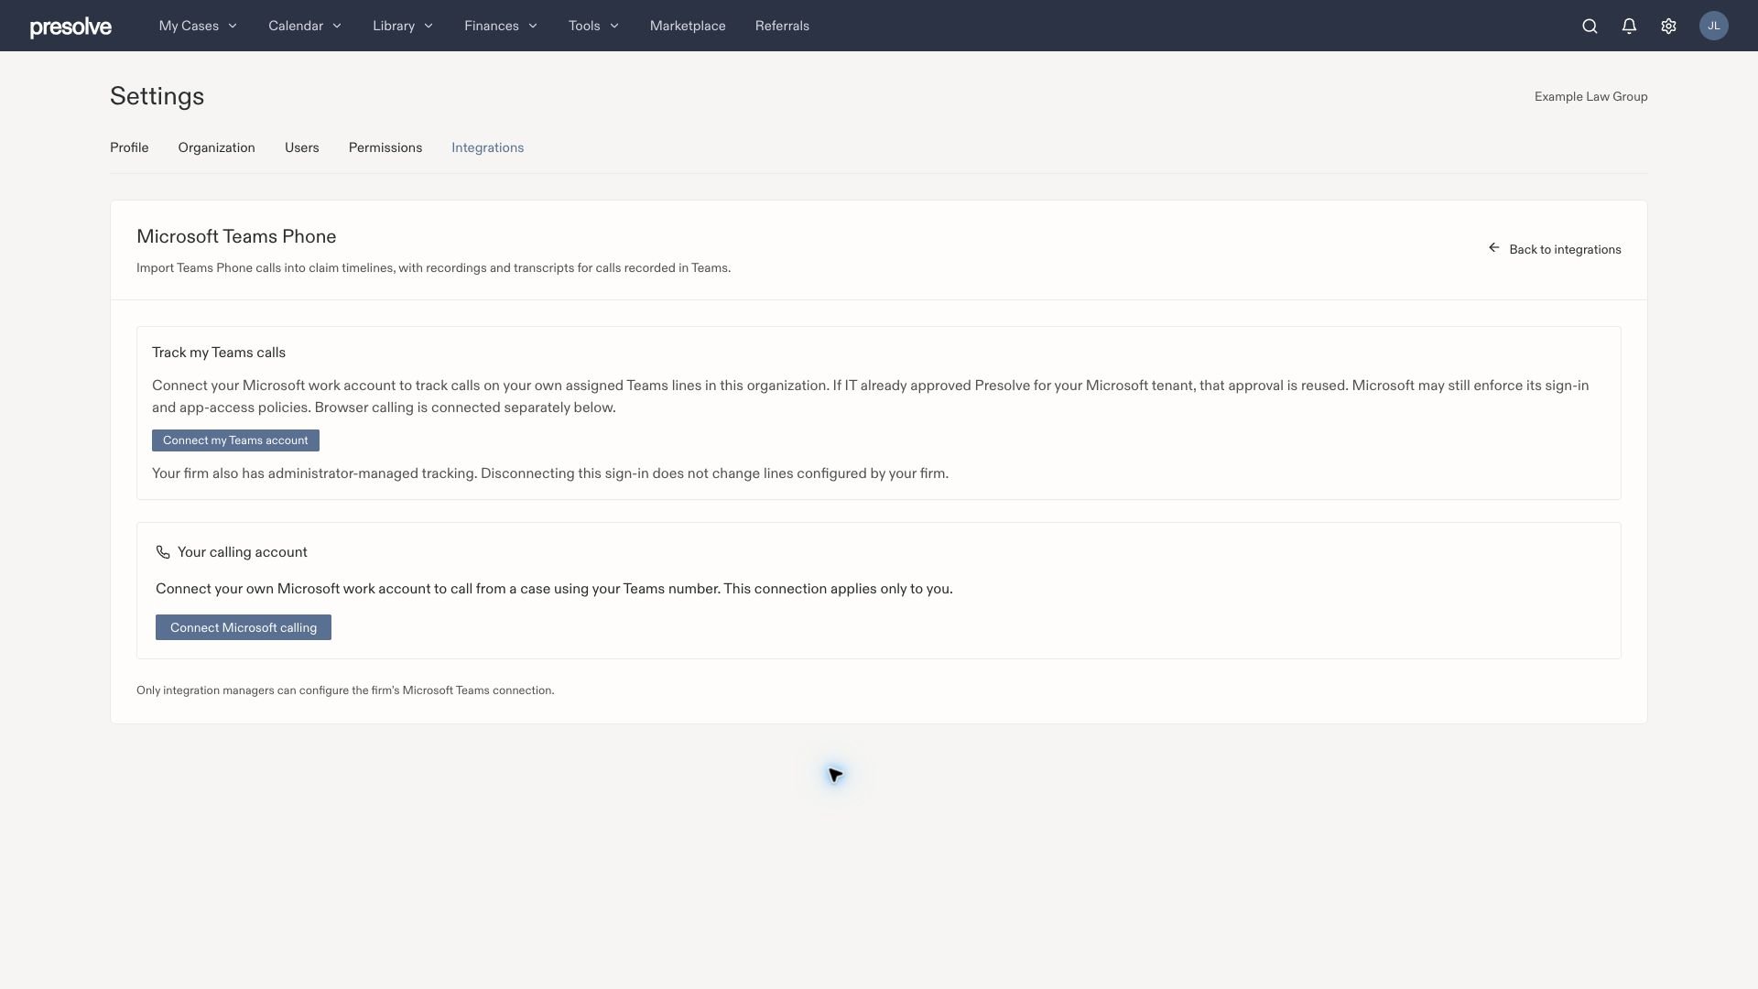Click the Settings page title

coord(157,96)
